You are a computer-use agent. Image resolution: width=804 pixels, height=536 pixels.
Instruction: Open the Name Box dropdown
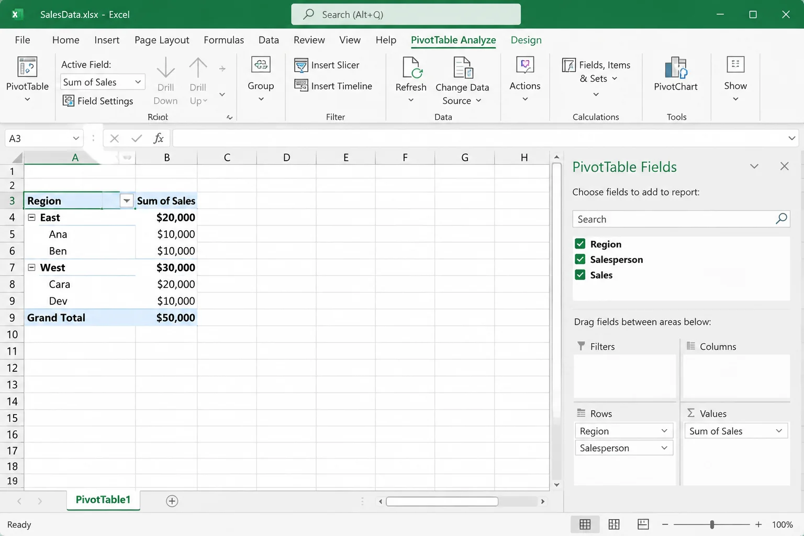point(76,138)
